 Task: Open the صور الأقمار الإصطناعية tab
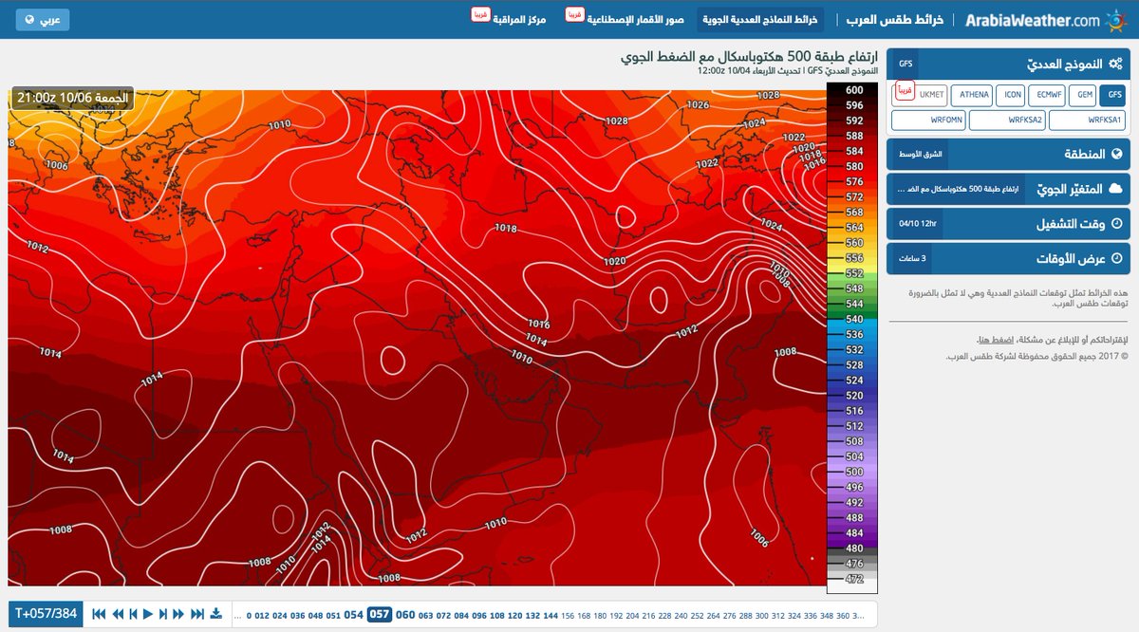point(637,20)
